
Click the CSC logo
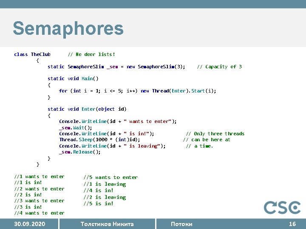point(282,207)
